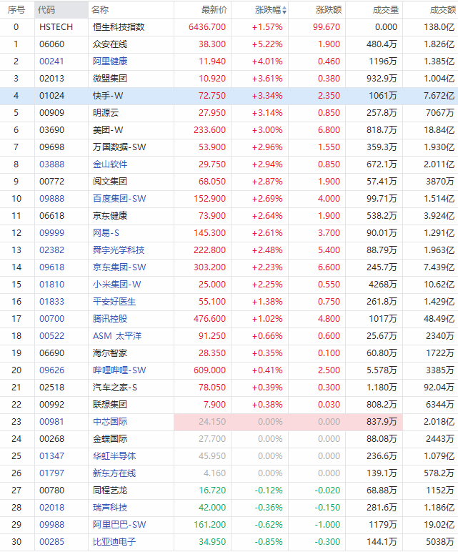Image resolution: width=458 pixels, height=552 pixels.
Task: Open the 平安好医生 stock link
Action: [114, 301]
